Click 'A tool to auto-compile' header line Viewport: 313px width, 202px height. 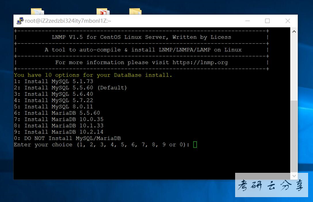(x=143, y=50)
